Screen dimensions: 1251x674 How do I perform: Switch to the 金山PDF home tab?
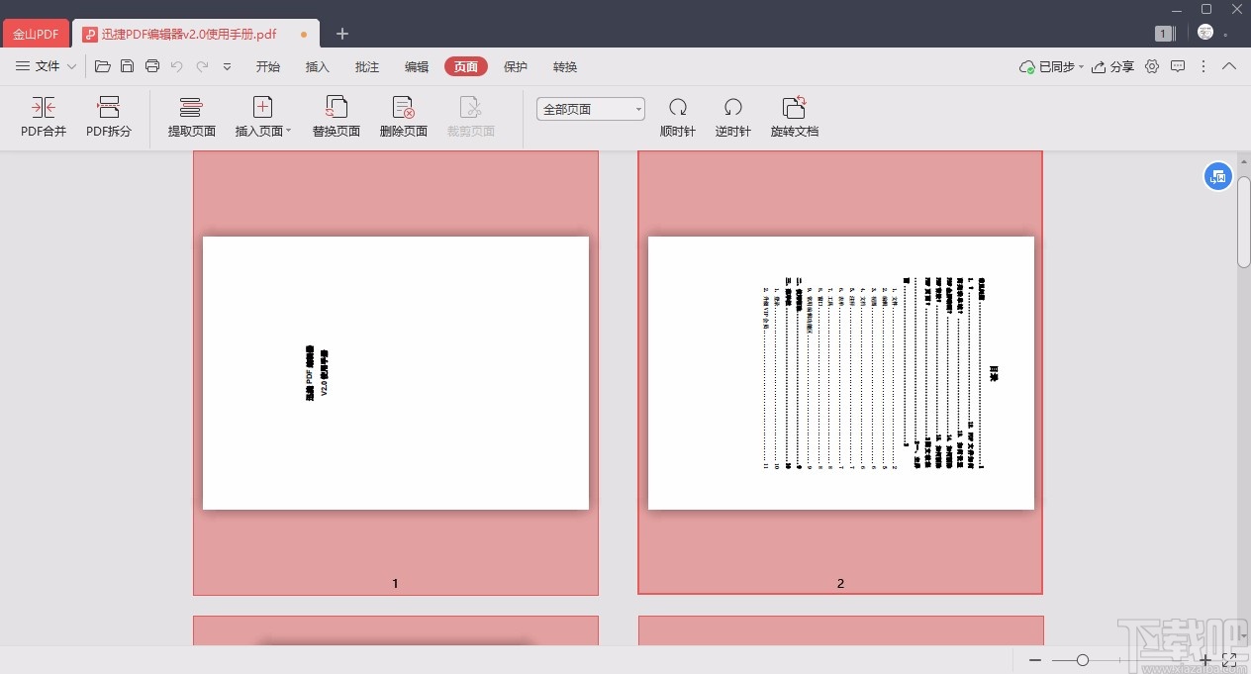(x=36, y=34)
